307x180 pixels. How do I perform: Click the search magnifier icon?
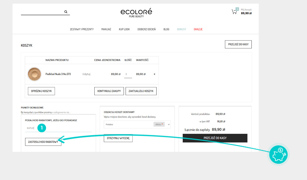point(66,12)
